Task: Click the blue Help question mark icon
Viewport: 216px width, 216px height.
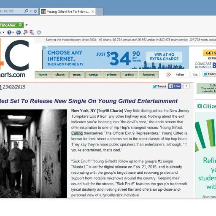Action: [9, 32]
